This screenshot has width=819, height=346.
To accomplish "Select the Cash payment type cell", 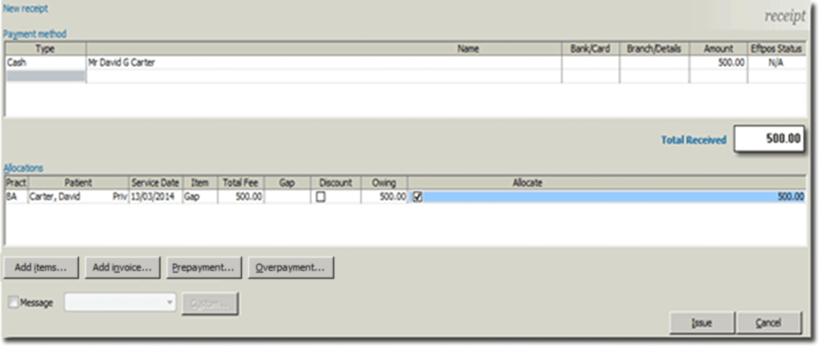I will point(45,63).
